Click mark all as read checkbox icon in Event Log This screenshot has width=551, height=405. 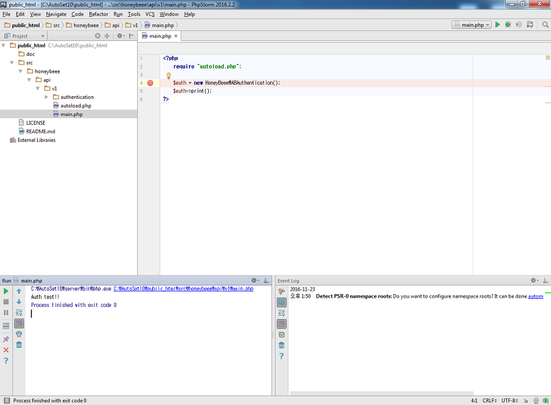click(x=282, y=334)
